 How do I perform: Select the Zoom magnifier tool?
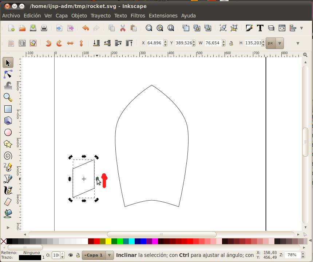coord(8,97)
